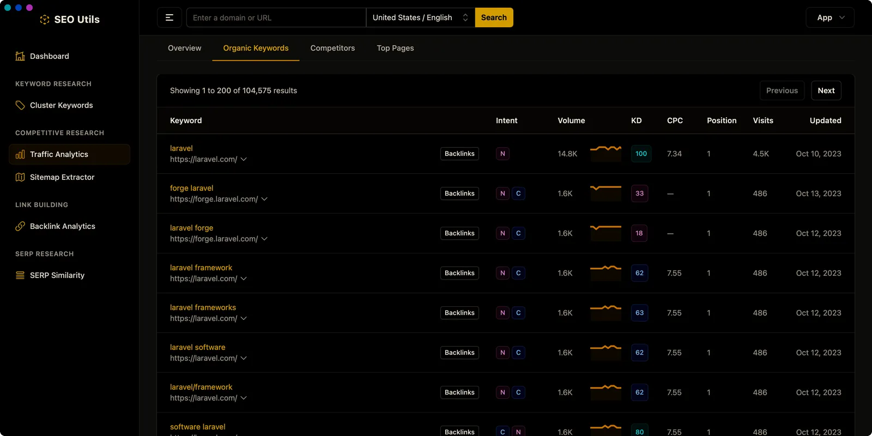Click the Backlink Analytics link icon
This screenshot has height=436, width=872.
(20, 226)
